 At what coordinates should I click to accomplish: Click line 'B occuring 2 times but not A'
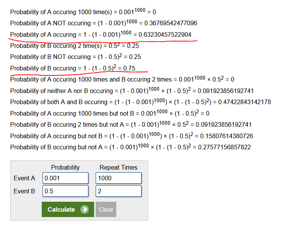pyautogui.click(x=131, y=124)
